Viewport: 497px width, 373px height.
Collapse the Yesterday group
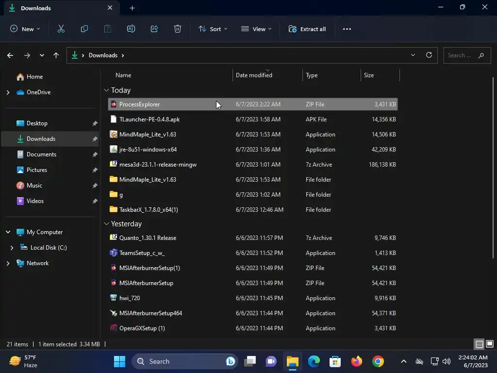[x=106, y=224]
